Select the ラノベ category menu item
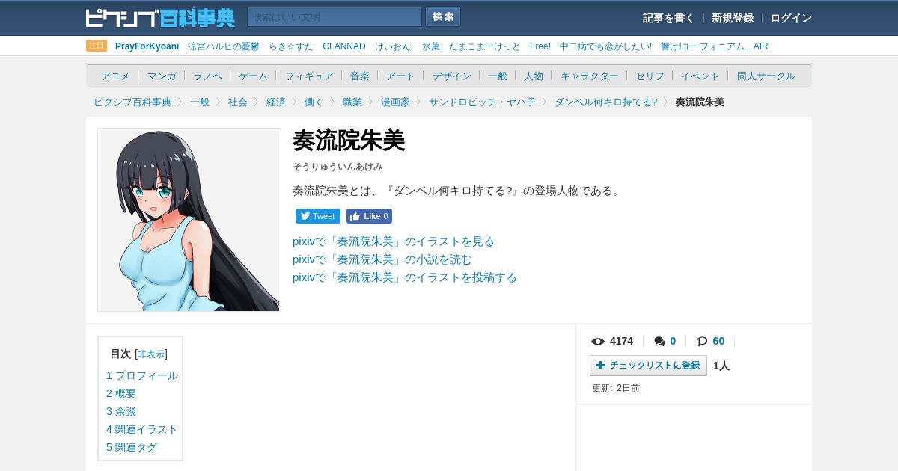 click(x=207, y=76)
